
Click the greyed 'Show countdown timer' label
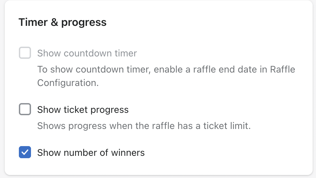click(x=87, y=53)
